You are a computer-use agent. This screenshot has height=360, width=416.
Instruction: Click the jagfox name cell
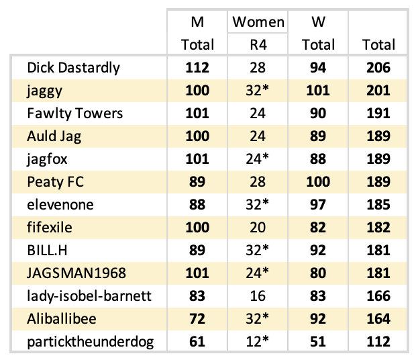(47, 159)
